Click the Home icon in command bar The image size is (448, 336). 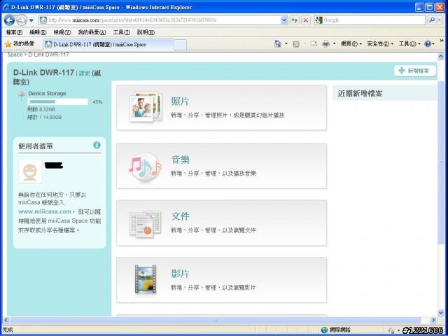[277, 43]
